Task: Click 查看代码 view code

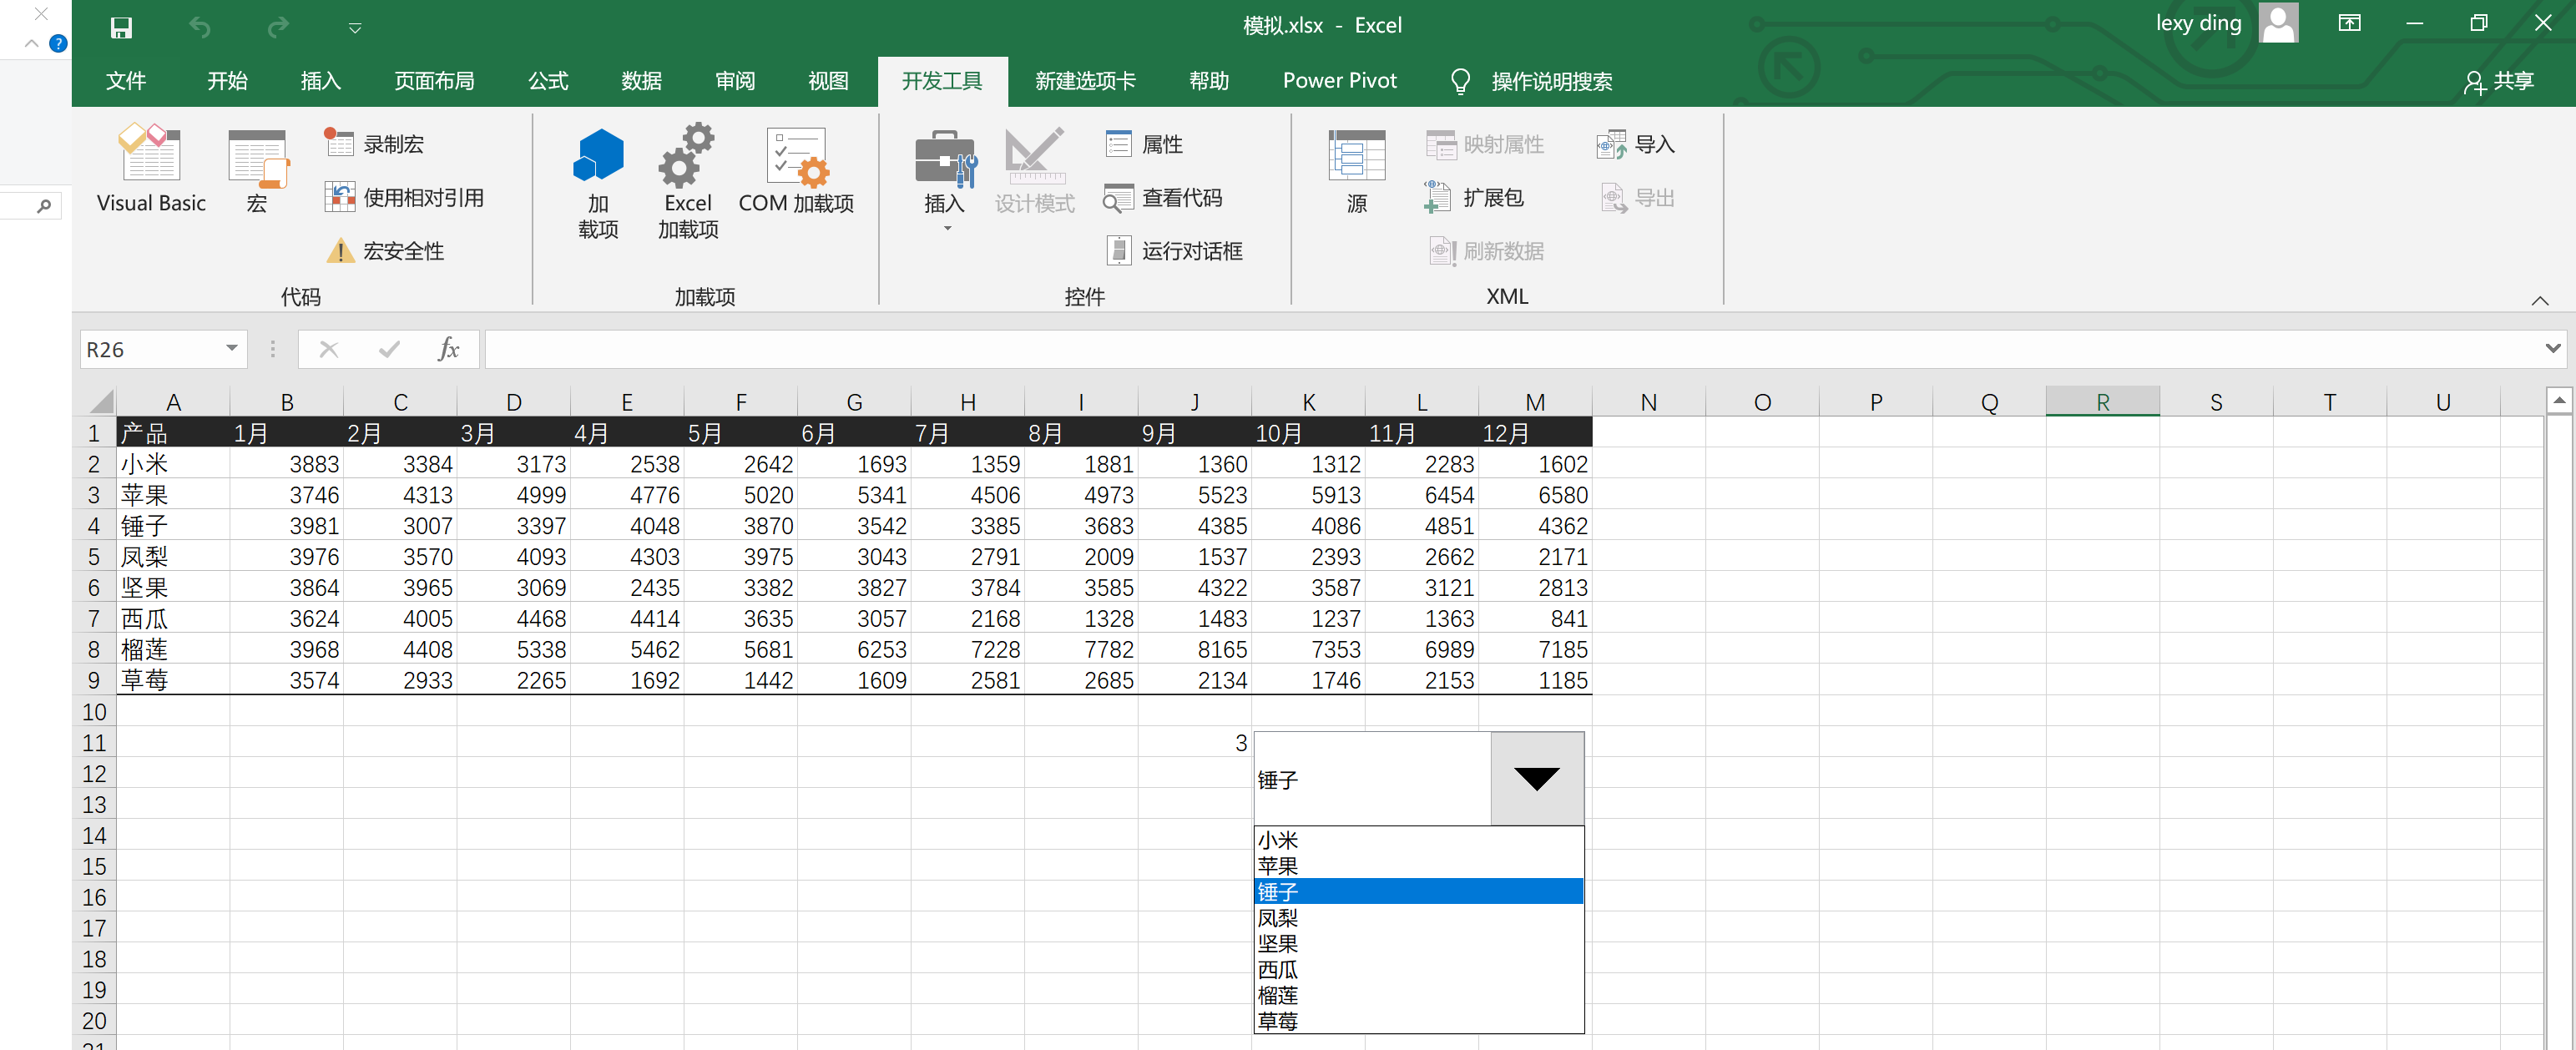Action: tap(1163, 198)
